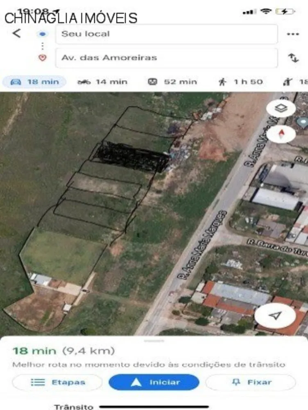Tap the back arrow
Screen dimensions: 308x410
click(x=16, y=34)
